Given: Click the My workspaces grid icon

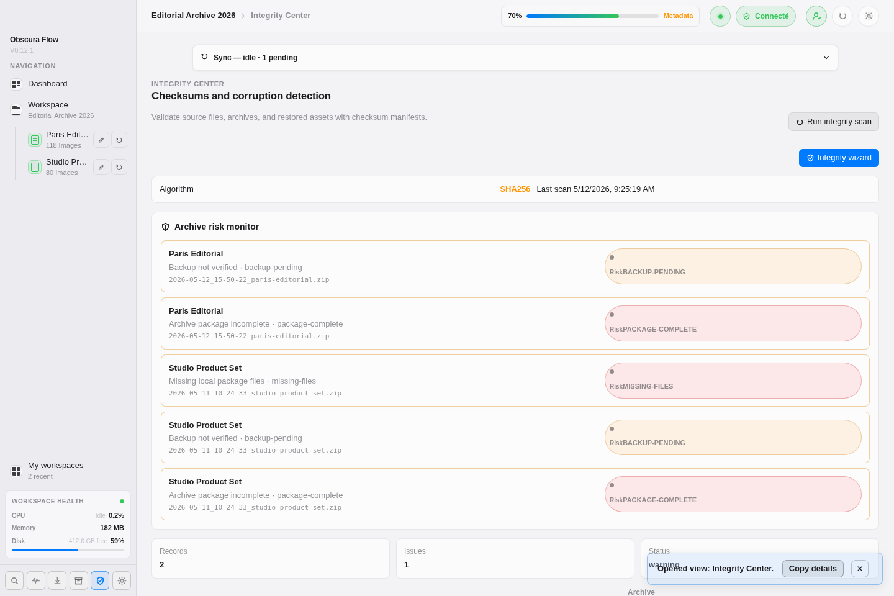Looking at the screenshot, I should (x=16, y=471).
